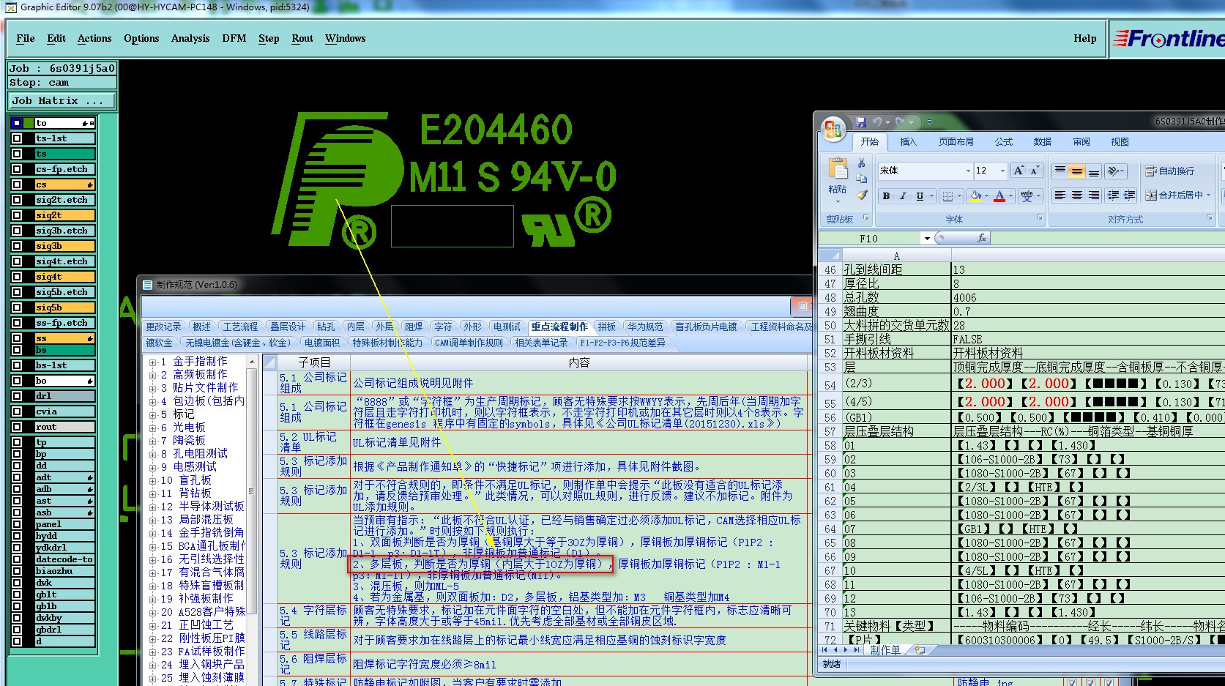Apply the cell borders button

point(947,196)
